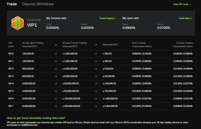Screen dimensions: 201x129
Task: Click the VIP1 hexagon badge icon
Action: 18,23
